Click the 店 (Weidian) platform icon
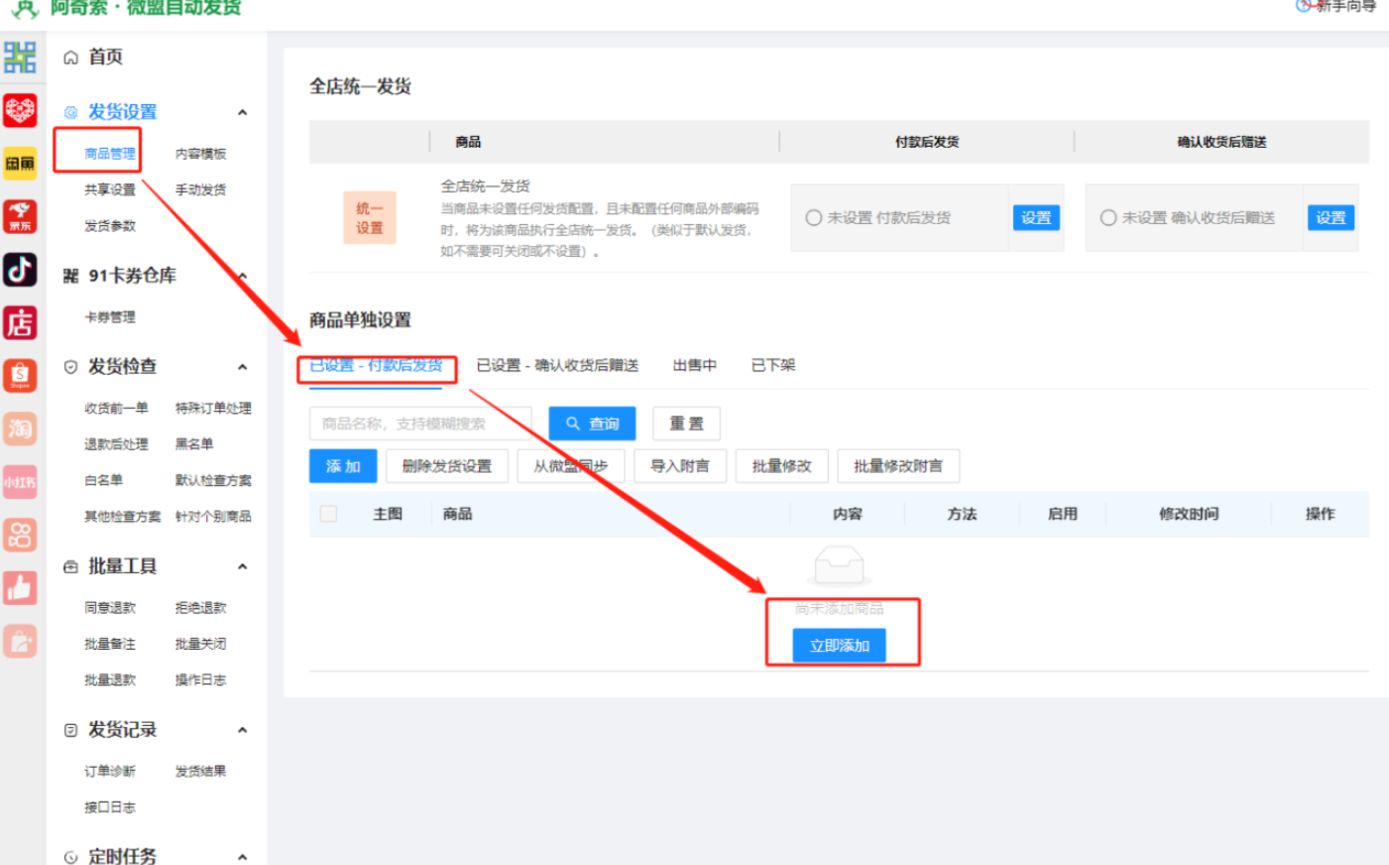Viewport: 1389px width, 865px height. point(21,321)
